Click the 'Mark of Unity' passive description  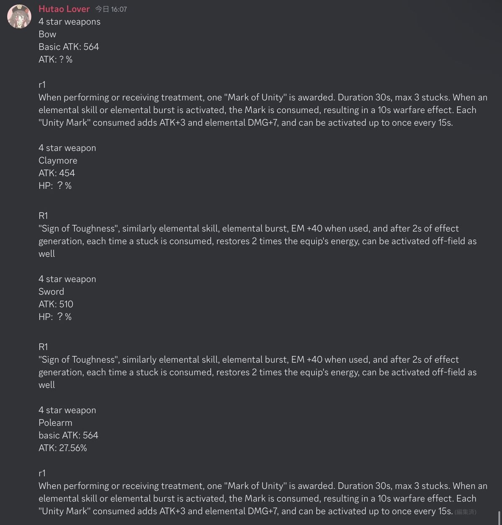coord(251,110)
